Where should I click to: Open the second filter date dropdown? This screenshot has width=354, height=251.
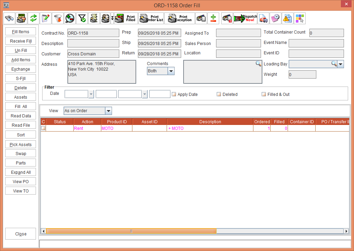click(x=145, y=94)
